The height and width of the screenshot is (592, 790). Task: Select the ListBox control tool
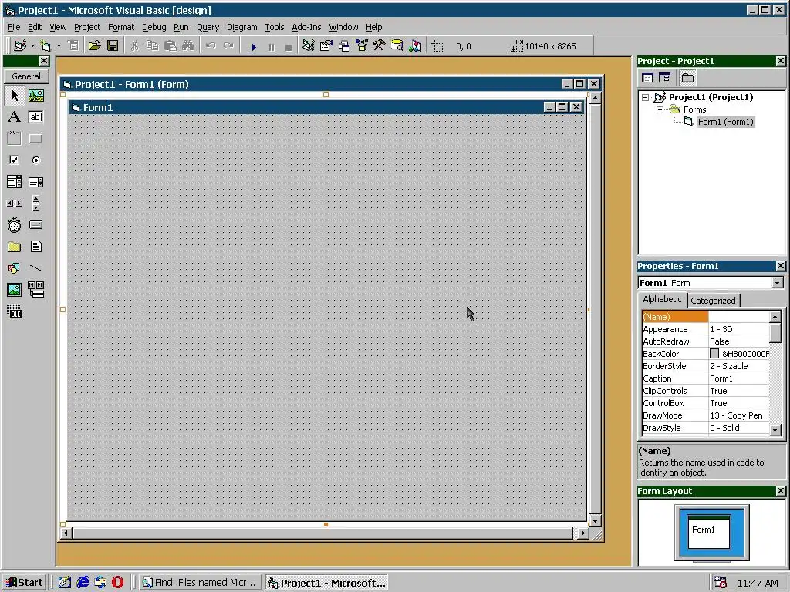click(x=35, y=182)
